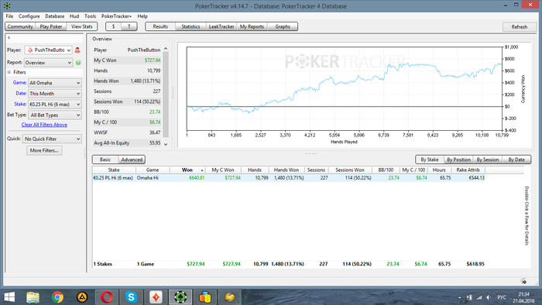The height and width of the screenshot is (305, 542).
Task: Click the Play Poker button
Action: click(x=51, y=26)
